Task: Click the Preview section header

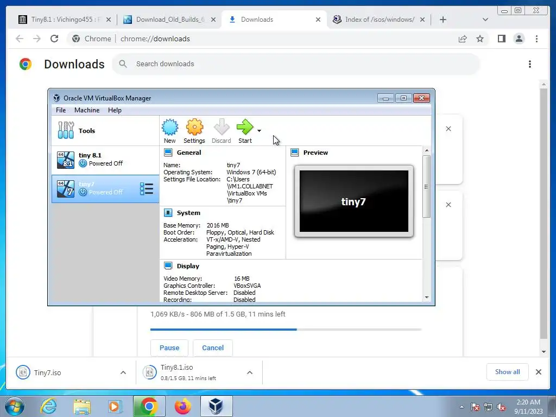Action: tap(315, 153)
